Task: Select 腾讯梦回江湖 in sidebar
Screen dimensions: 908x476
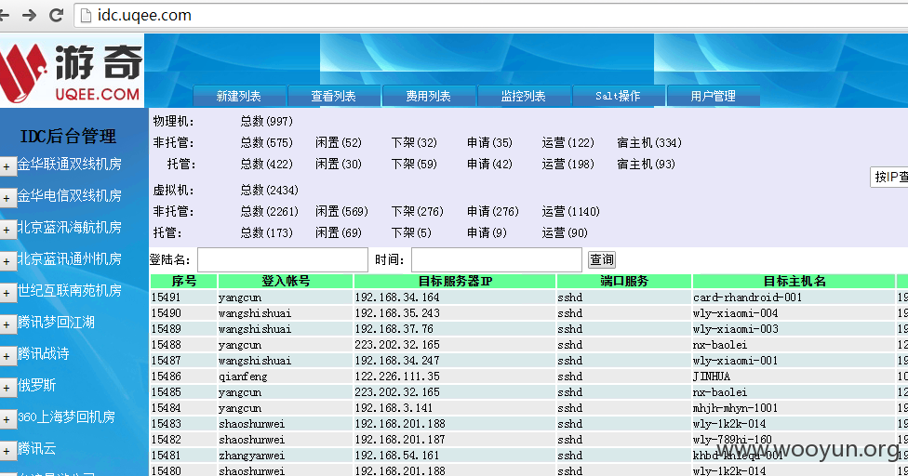Action: pos(56,323)
